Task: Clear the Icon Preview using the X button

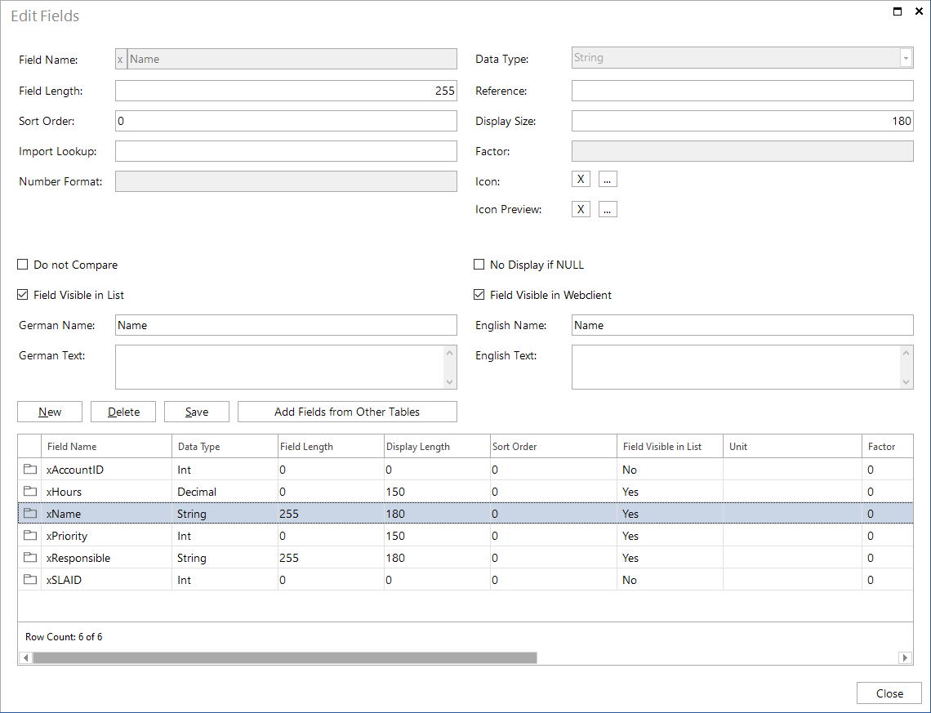Action: (581, 208)
